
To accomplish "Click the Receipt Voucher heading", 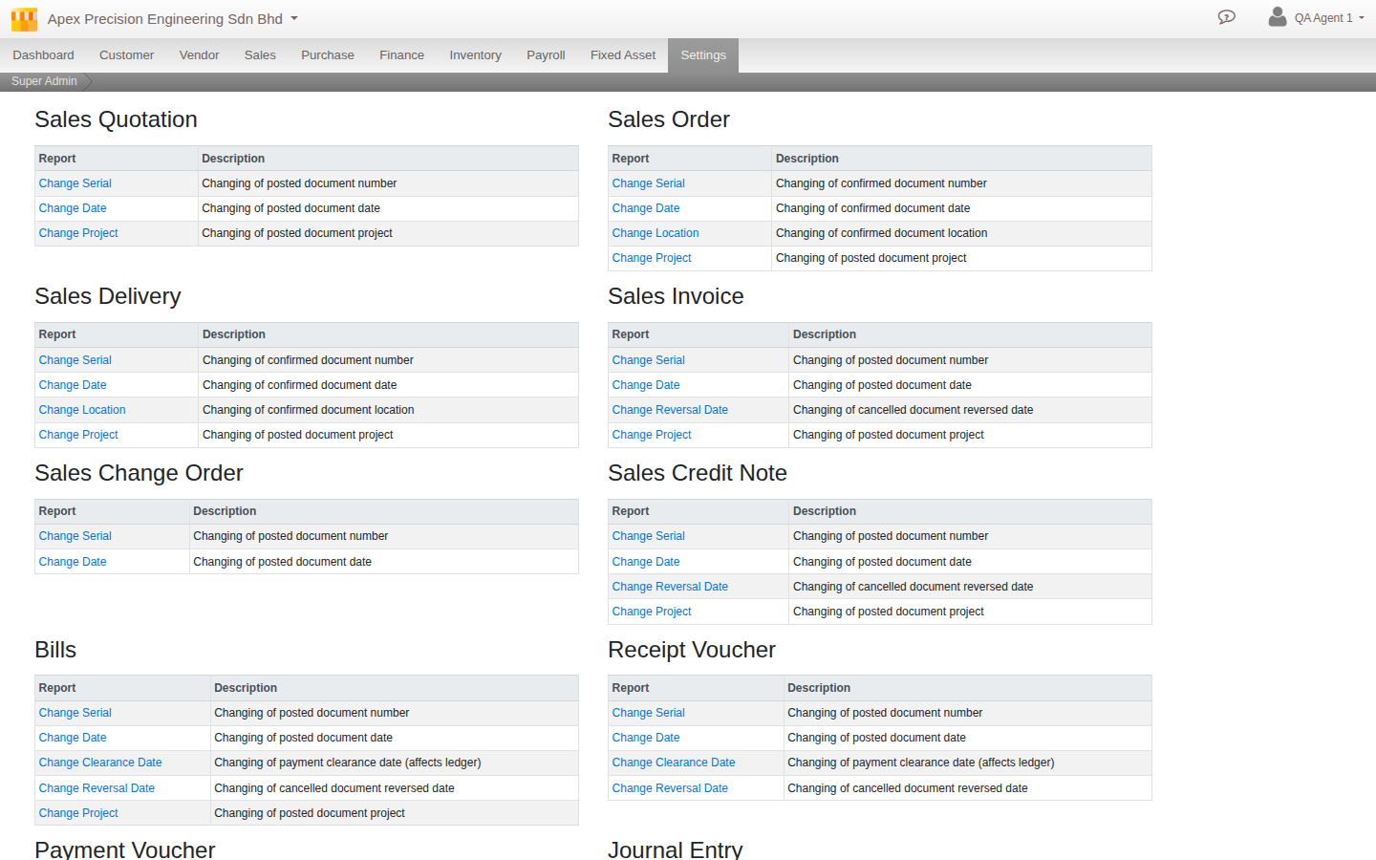I will point(692,650).
